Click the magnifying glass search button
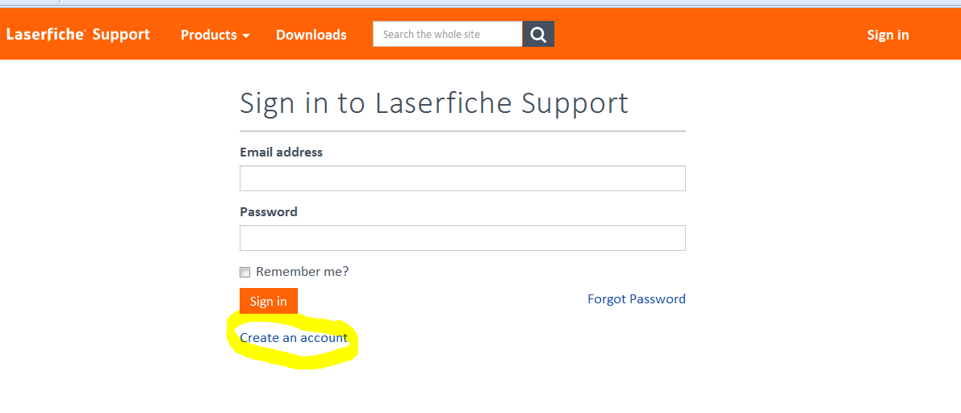The width and height of the screenshot is (961, 413). (x=538, y=34)
